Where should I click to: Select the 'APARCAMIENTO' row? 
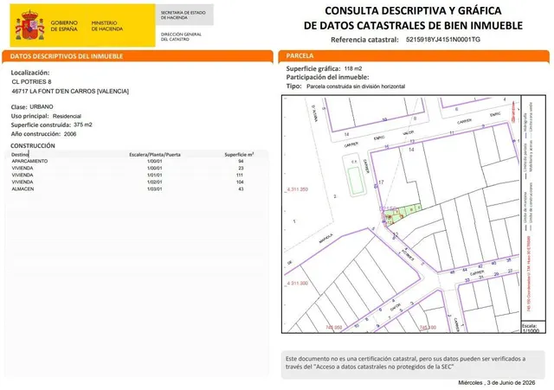tap(127, 162)
